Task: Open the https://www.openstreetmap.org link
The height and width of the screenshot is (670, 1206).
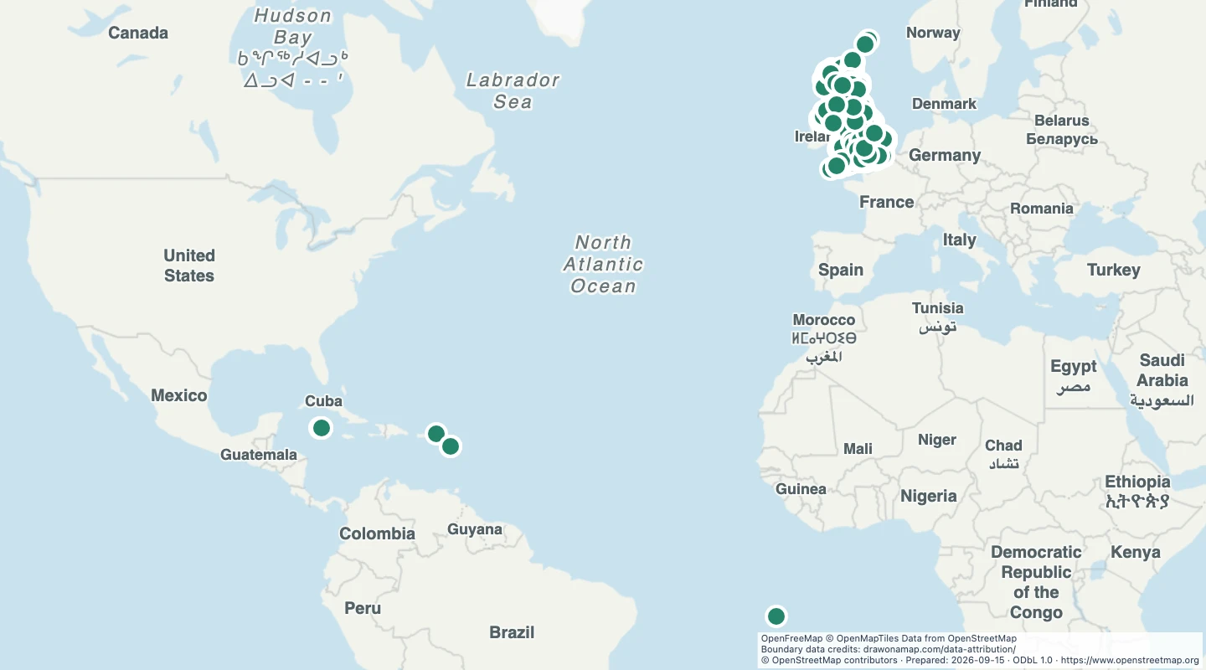Action: point(1130,660)
